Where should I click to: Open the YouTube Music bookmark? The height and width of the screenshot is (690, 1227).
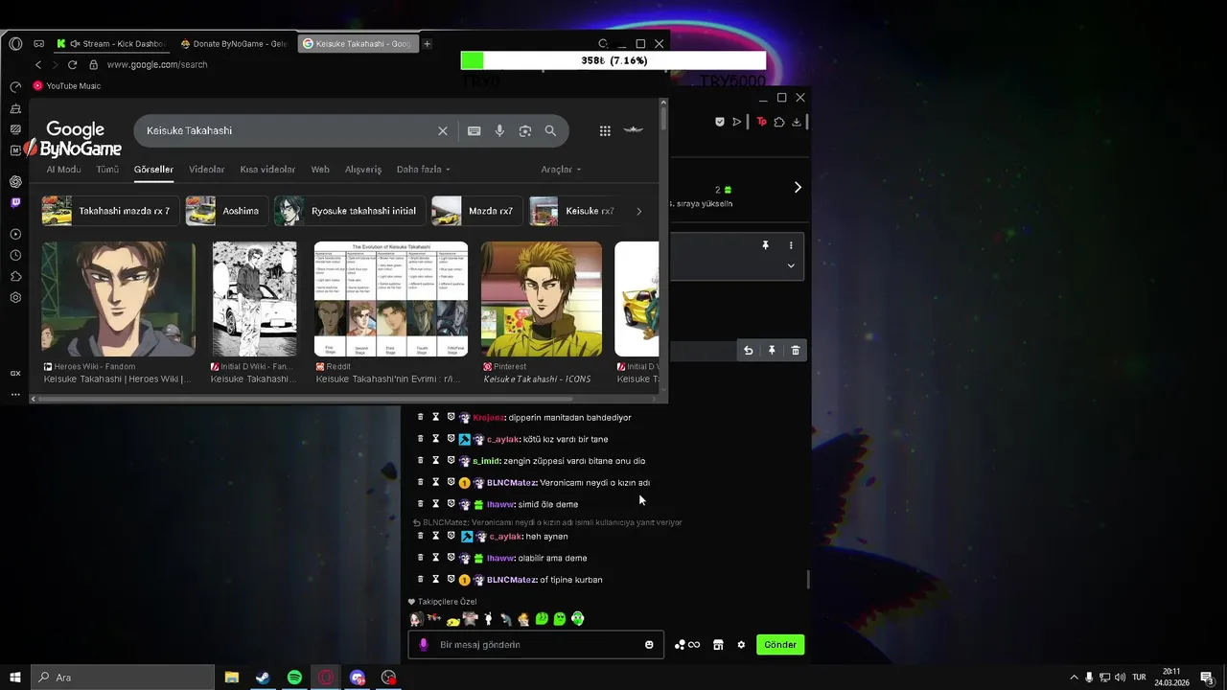pyautogui.click(x=66, y=85)
